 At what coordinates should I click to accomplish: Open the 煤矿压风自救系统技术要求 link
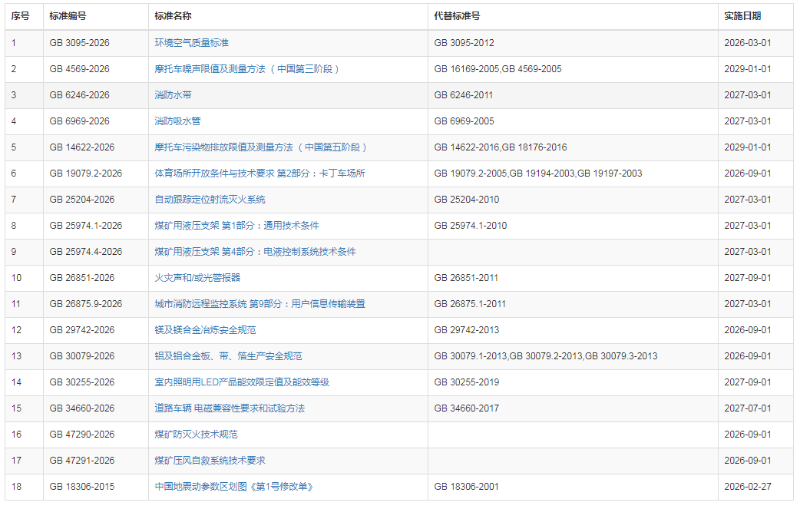tap(198, 461)
